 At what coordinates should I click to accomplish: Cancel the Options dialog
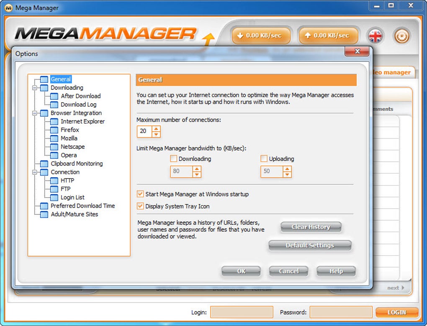pyautogui.click(x=288, y=271)
